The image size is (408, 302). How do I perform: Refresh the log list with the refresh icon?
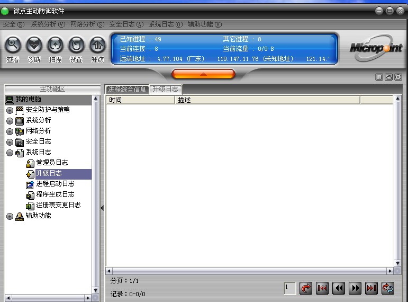pyautogui.click(x=388, y=288)
